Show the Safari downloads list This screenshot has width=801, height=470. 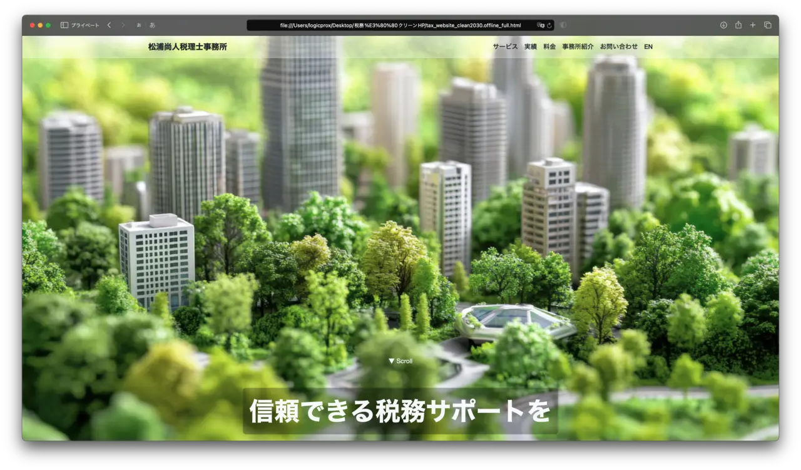[x=723, y=25]
